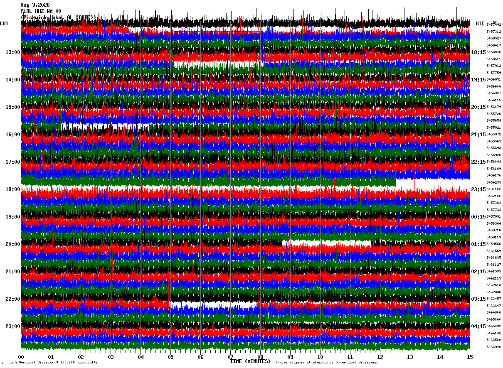Click minute '10' on the time axis

pos(320,357)
